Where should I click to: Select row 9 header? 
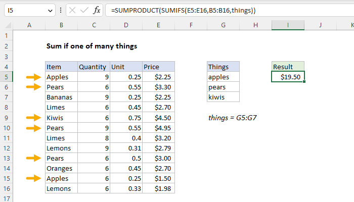(x=6, y=118)
